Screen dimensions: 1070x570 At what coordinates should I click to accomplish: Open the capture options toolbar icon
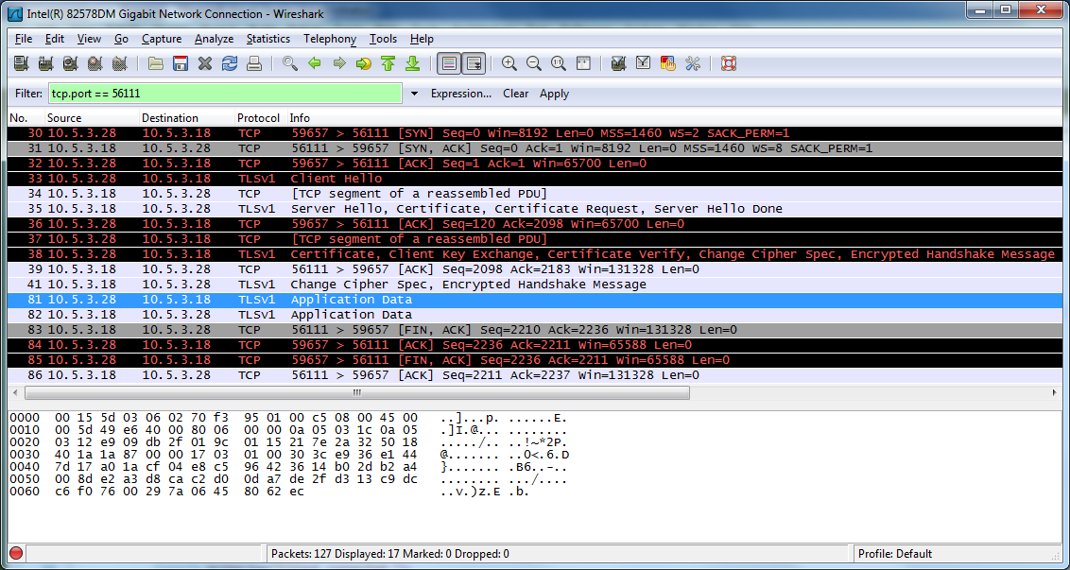[x=45, y=63]
